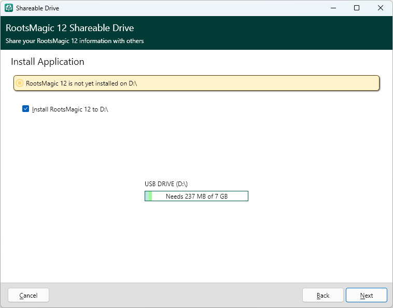Click 'Share your RootsMagic 12 information with others' subtitle
The image size is (393, 308).
coord(75,41)
